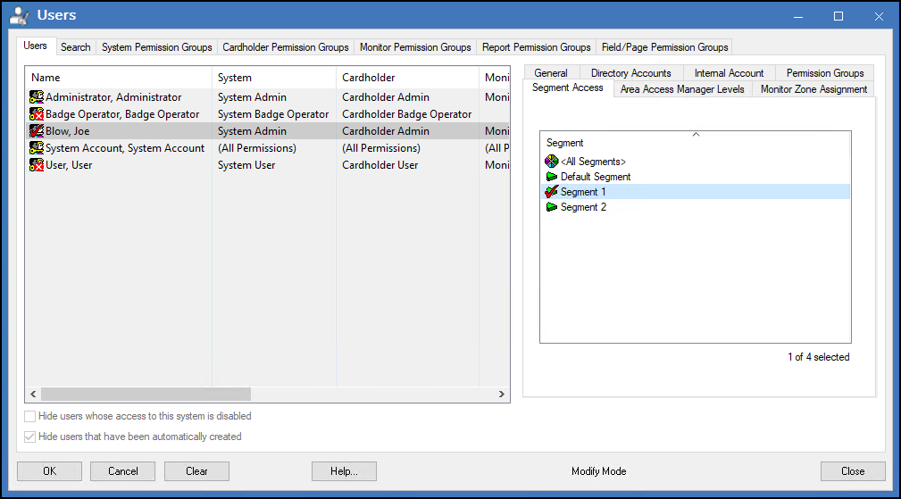
Task: Click the Administrator user icon
Action: pos(37,97)
